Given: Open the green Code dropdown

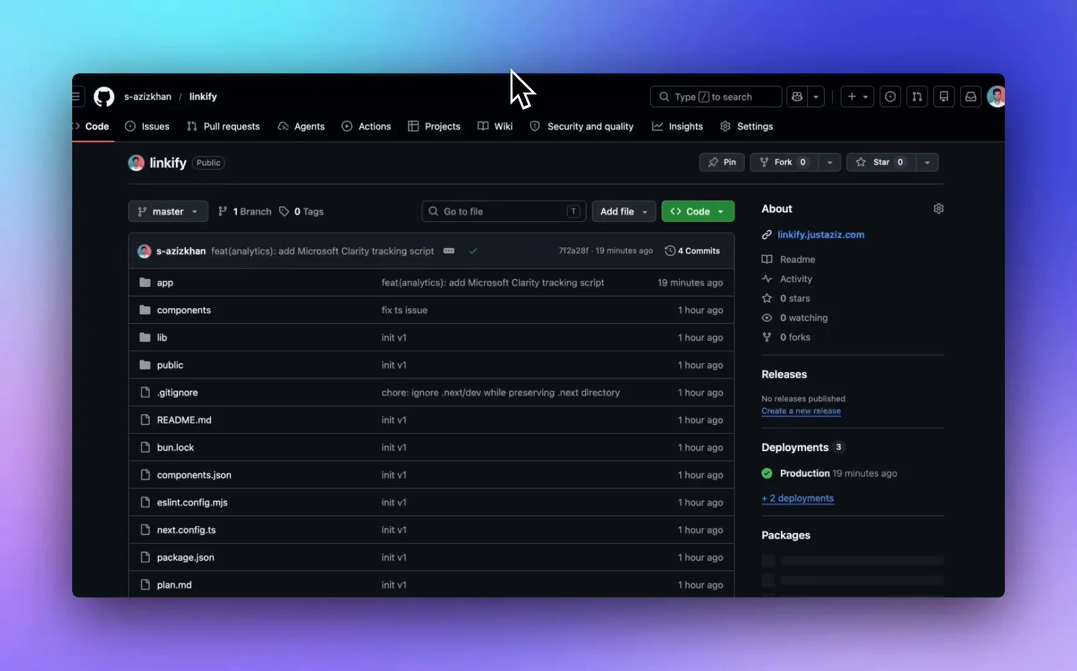Looking at the screenshot, I should click(x=698, y=211).
